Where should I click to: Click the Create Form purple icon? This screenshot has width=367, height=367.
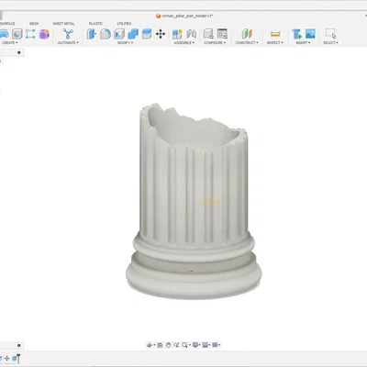(x=44, y=34)
